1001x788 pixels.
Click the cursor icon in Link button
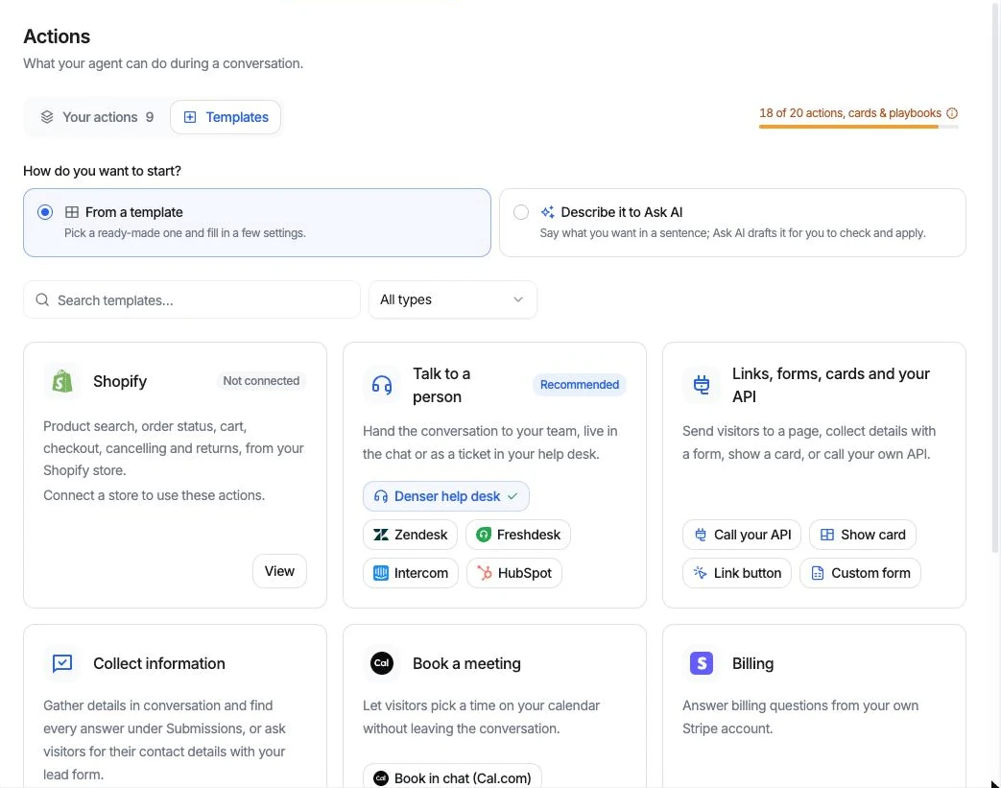701,573
